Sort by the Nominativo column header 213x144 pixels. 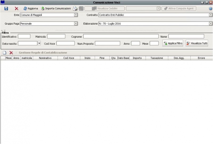[x=45, y=58]
